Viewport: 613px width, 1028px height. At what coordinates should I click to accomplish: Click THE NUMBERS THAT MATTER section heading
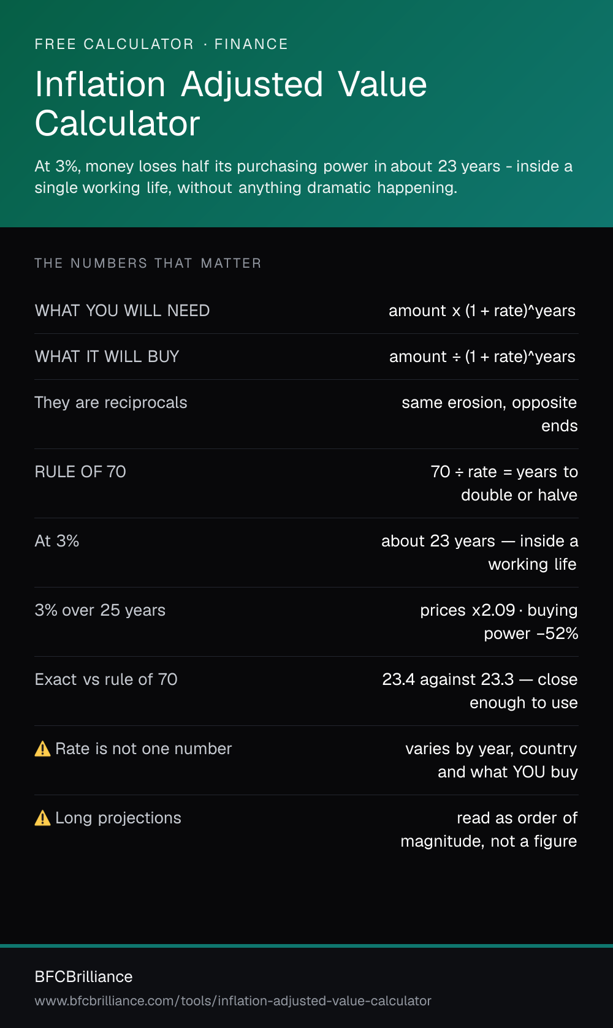148,263
